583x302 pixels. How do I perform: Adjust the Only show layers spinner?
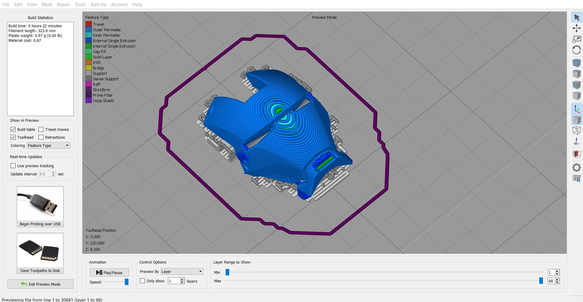(182, 281)
